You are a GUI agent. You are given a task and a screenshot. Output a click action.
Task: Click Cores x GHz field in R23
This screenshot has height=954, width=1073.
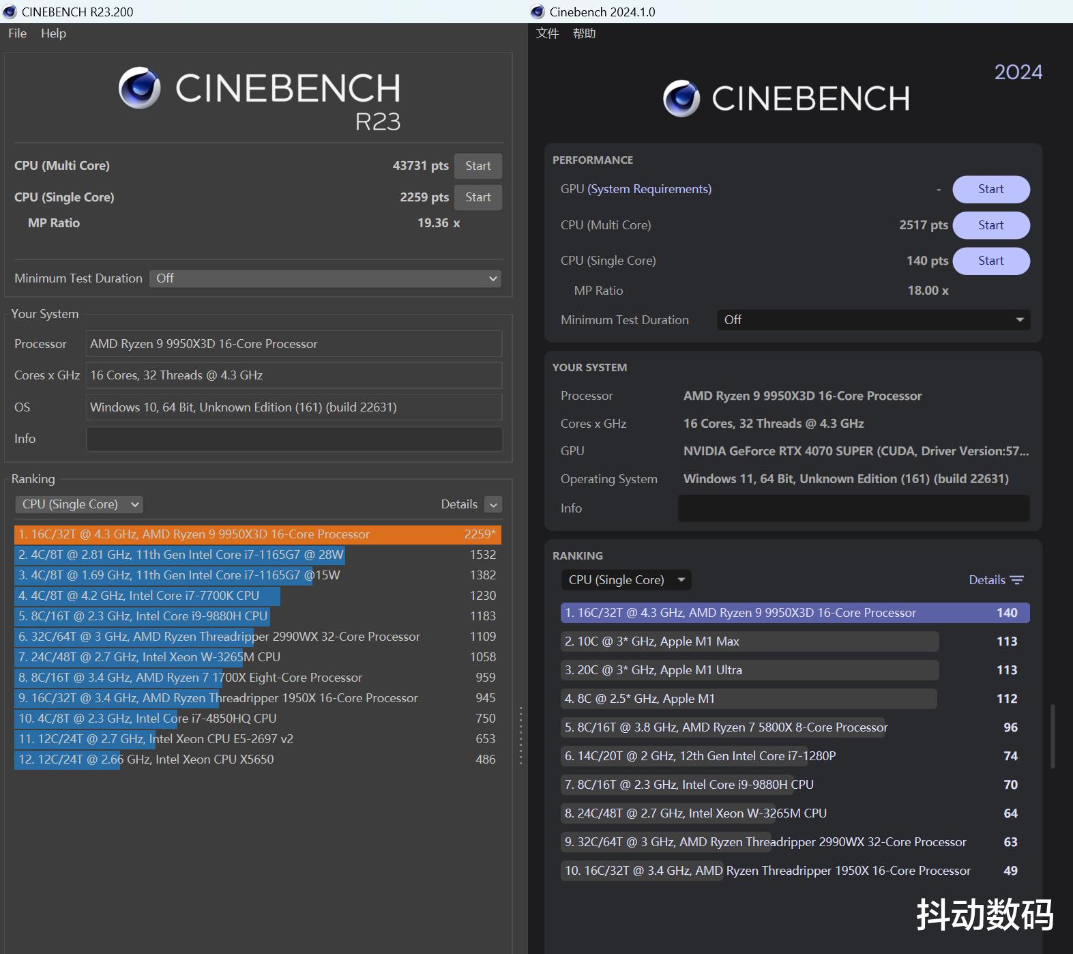(294, 375)
